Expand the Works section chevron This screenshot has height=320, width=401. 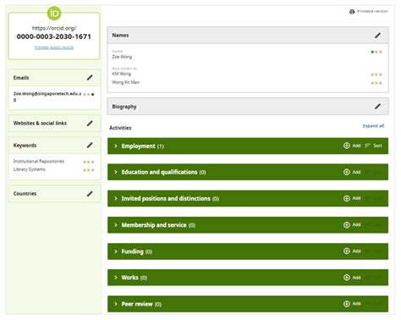point(116,278)
